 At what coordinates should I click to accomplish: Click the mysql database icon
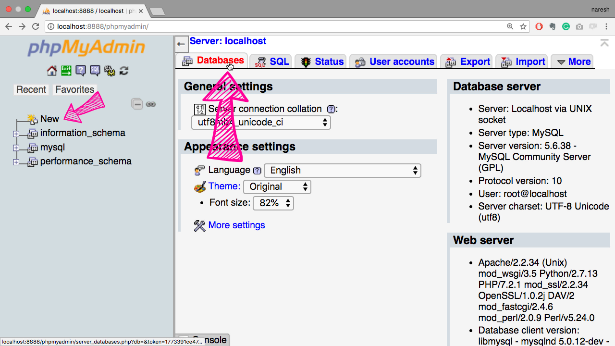pyautogui.click(x=32, y=148)
